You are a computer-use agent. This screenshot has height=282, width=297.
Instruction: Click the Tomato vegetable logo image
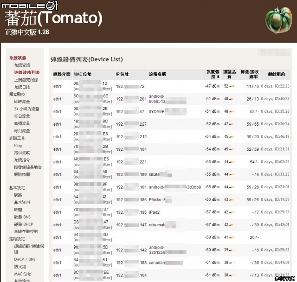[278, 20]
